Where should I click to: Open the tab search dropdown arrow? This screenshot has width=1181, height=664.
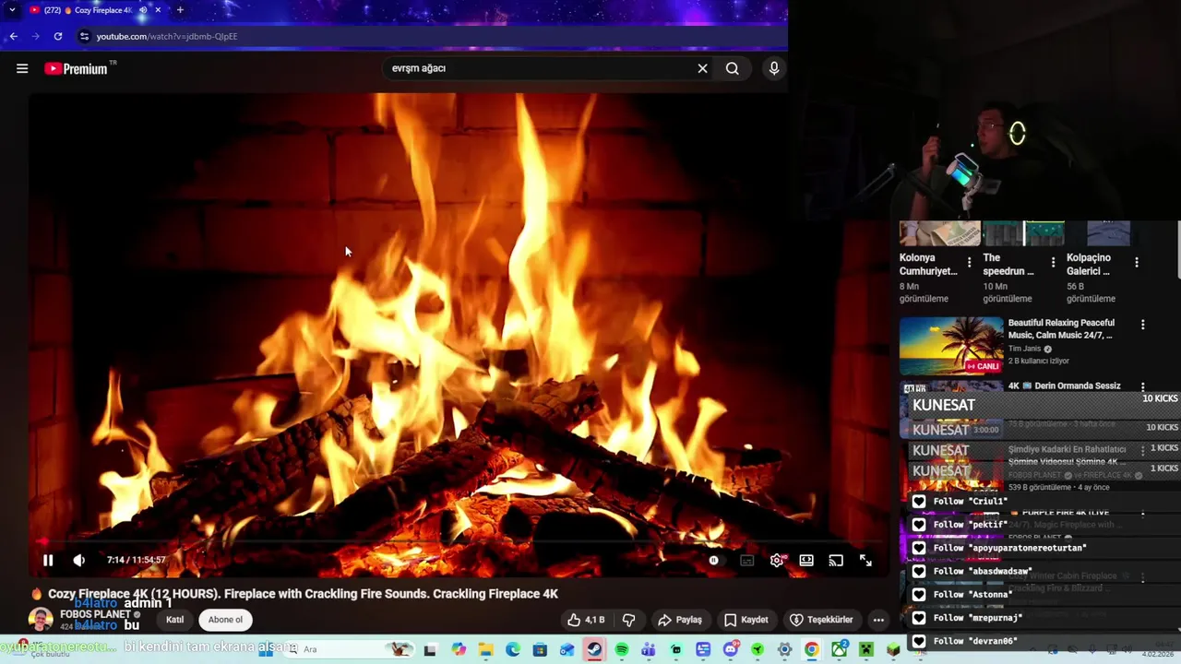pyautogui.click(x=12, y=10)
